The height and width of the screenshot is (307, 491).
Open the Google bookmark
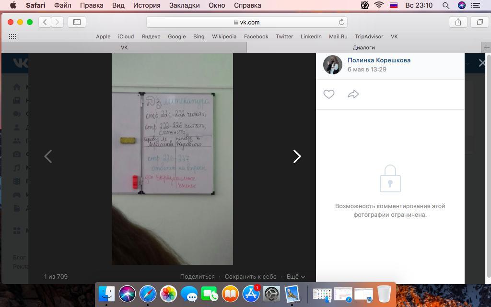click(x=176, y=36)
